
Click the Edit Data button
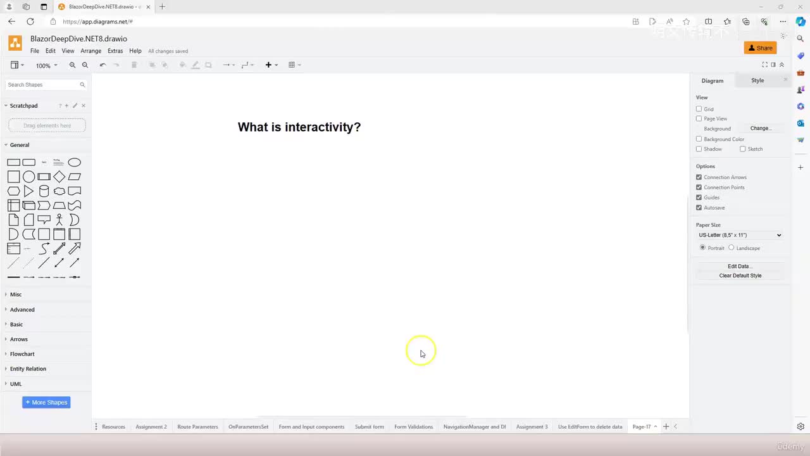click(740, 267)
